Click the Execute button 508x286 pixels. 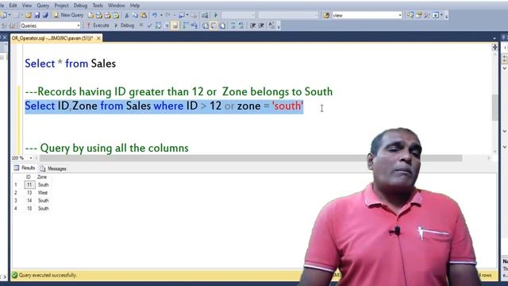tap(98, 25)
